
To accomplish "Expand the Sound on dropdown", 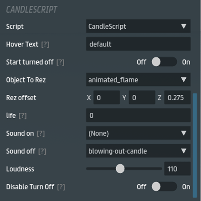I will point(138,133).
